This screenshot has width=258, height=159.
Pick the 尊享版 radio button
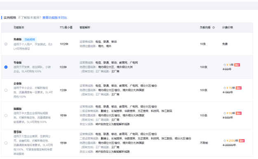tap(6, 143)
